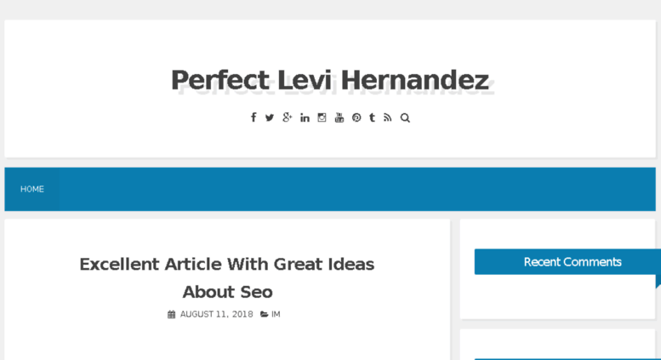Screen dimensions: 661x360
Task: Select the August 11, 2018 post date
Action: point(217,315)
